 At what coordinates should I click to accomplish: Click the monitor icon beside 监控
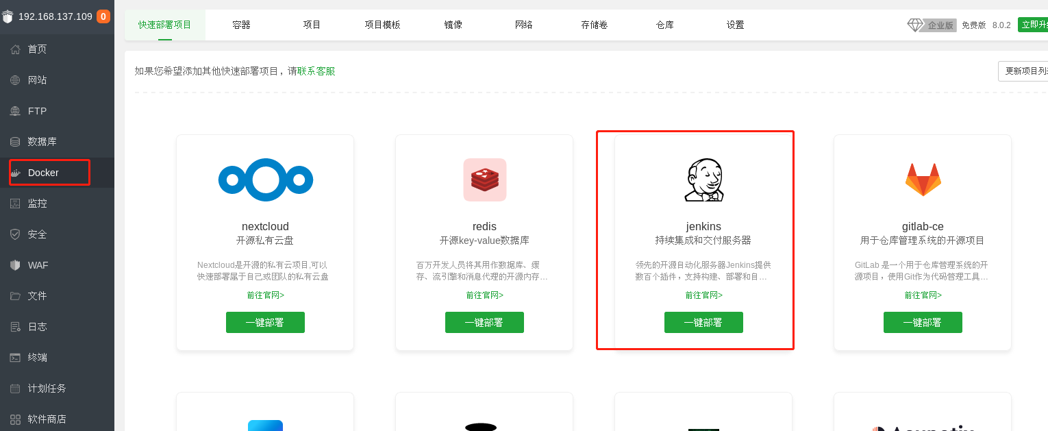(15, 204)
